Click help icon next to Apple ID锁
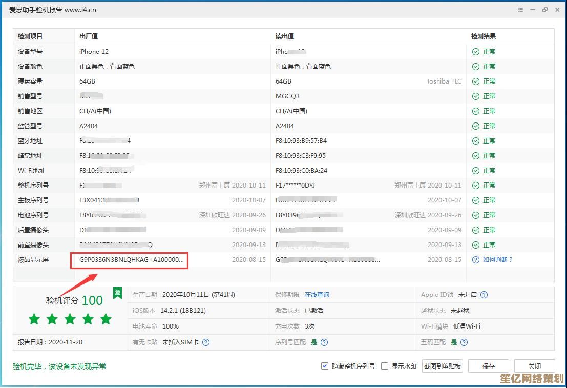Screen dimensions: 567x388 [x=484, y=295]
